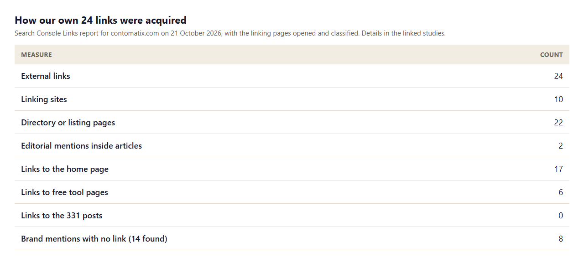Select Links to the 331 posts row
This screenshot has height=263, width=584.
click(x=292, y=215)
